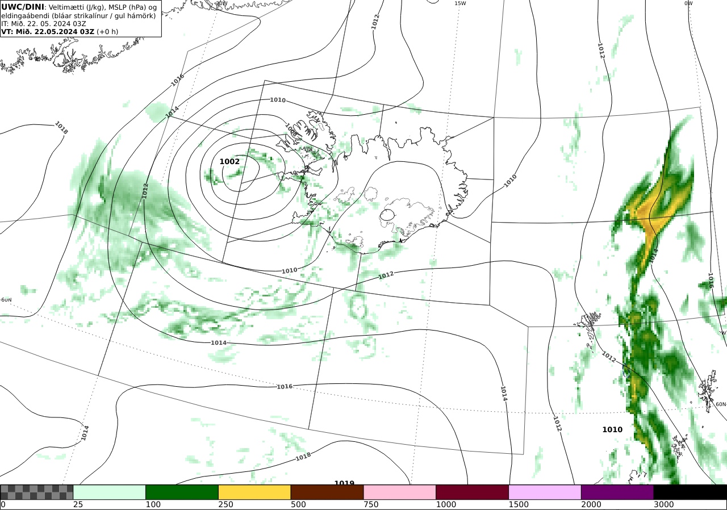Click the bold "1010" pressure minimum label
The height and width of the screenshot is (510, 727).
point(612,430)
